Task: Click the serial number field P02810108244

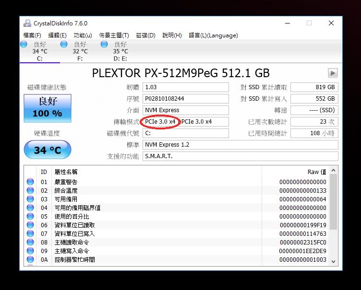Action: pyautogui.click(x=186, y=99)
